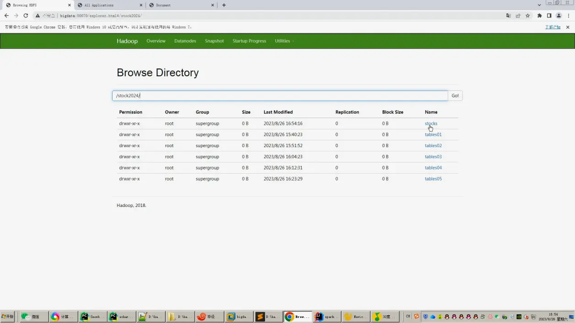Screen dimensions: 575x323
Task: Switch to the All Applications tab
Action: click(109, 5)
